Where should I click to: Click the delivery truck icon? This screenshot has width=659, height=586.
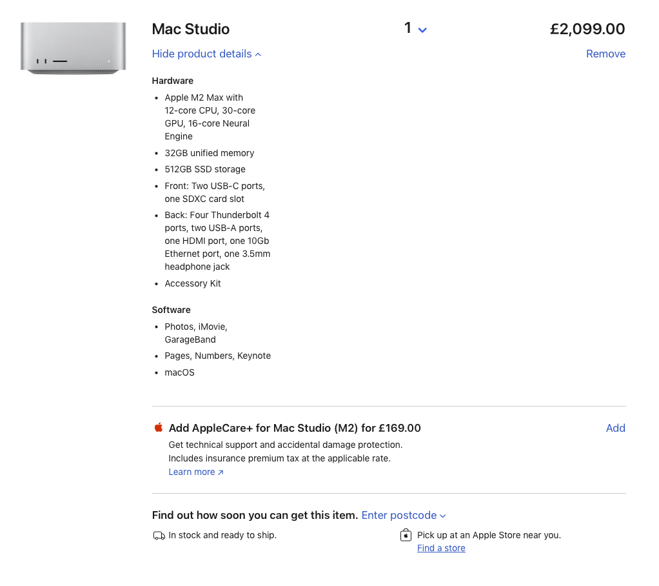click(159, 536)
